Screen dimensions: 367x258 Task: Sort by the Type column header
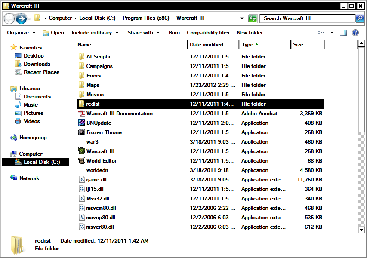265,44
